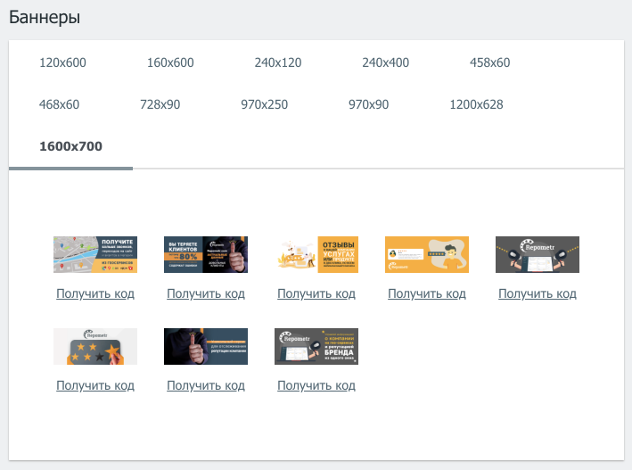Switch to the 160x600 tab

click(170, 62)
